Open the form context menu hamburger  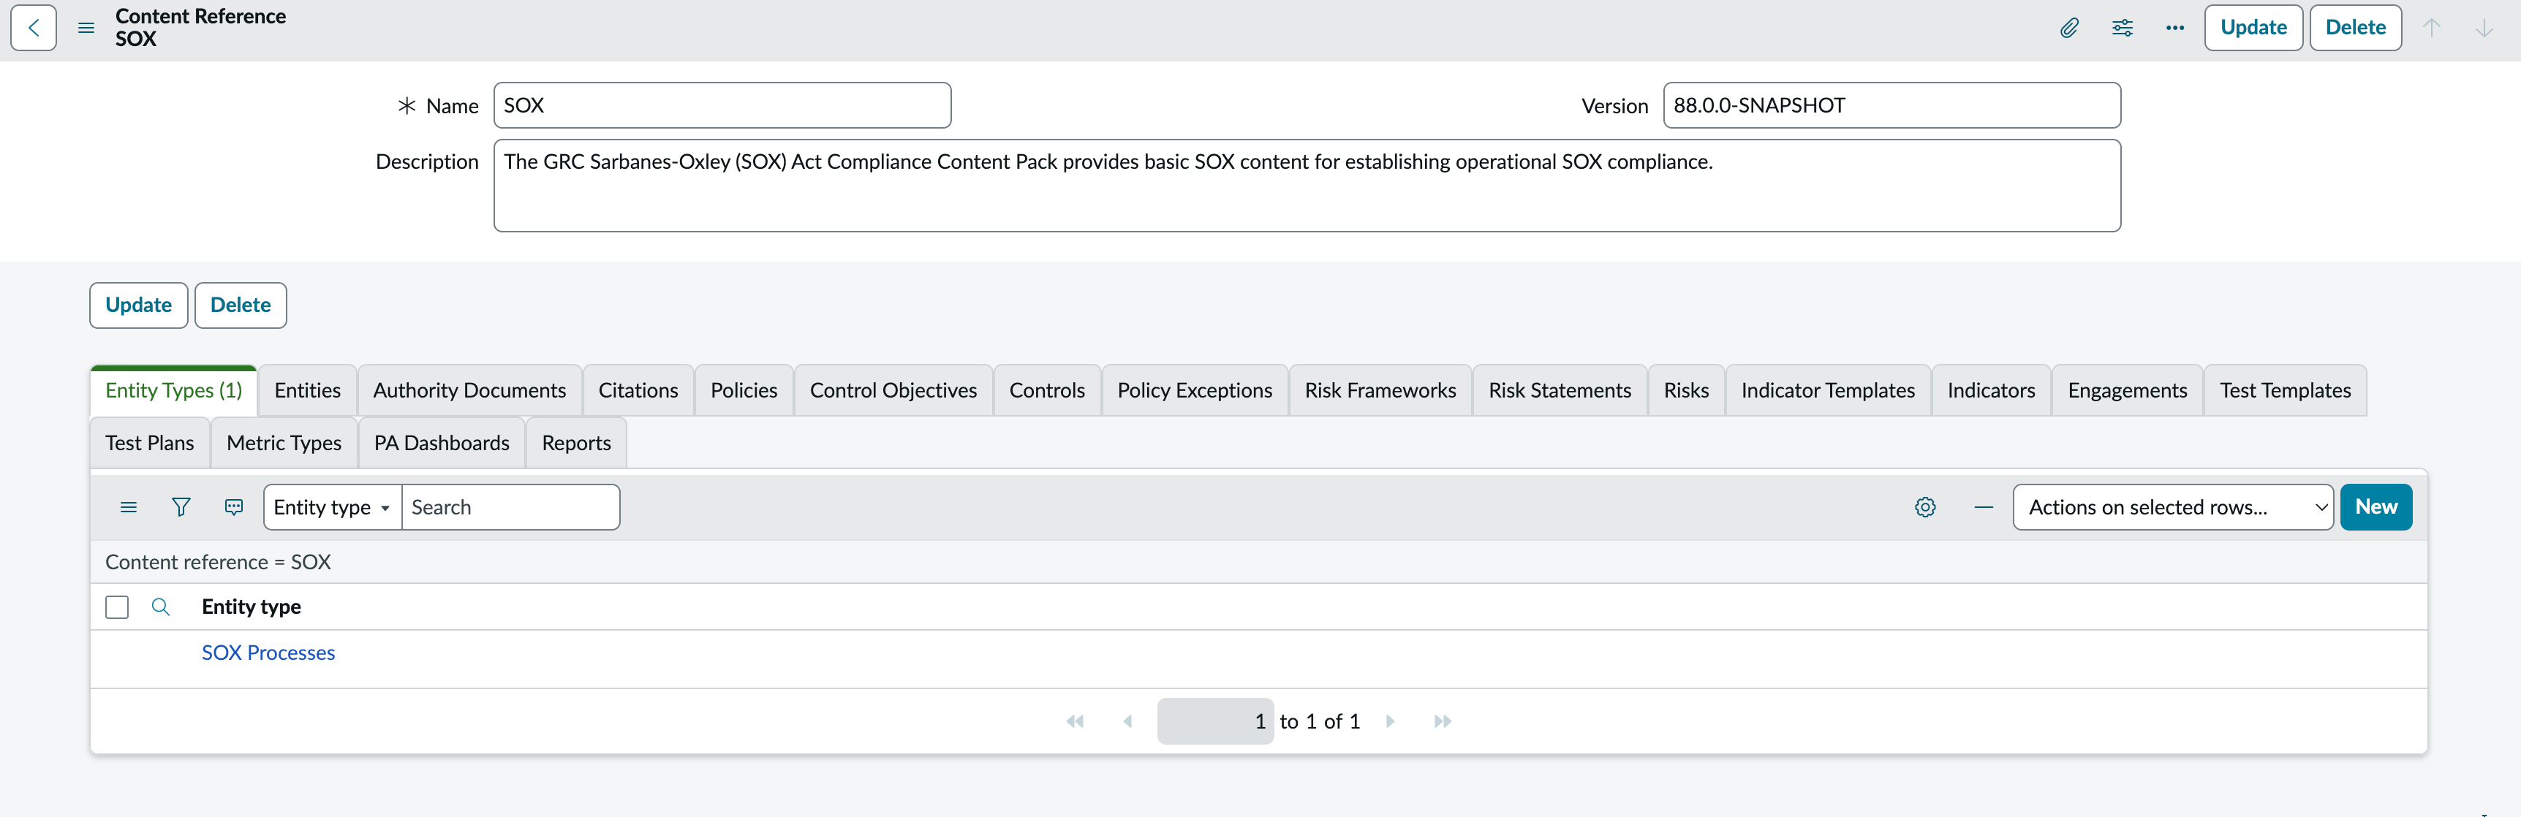coord(86,27)
